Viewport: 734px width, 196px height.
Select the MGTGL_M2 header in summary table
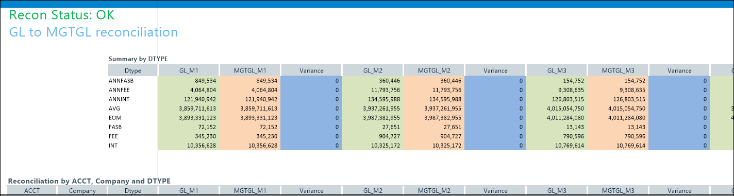click(x=434, y=70)
